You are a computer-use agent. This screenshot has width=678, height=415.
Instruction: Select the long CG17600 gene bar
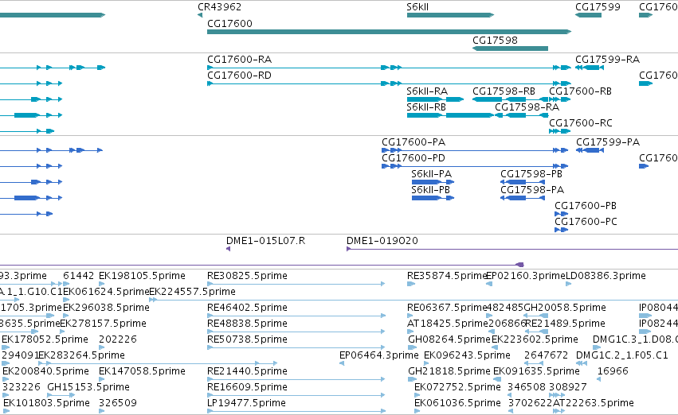(x=389, y=32)
